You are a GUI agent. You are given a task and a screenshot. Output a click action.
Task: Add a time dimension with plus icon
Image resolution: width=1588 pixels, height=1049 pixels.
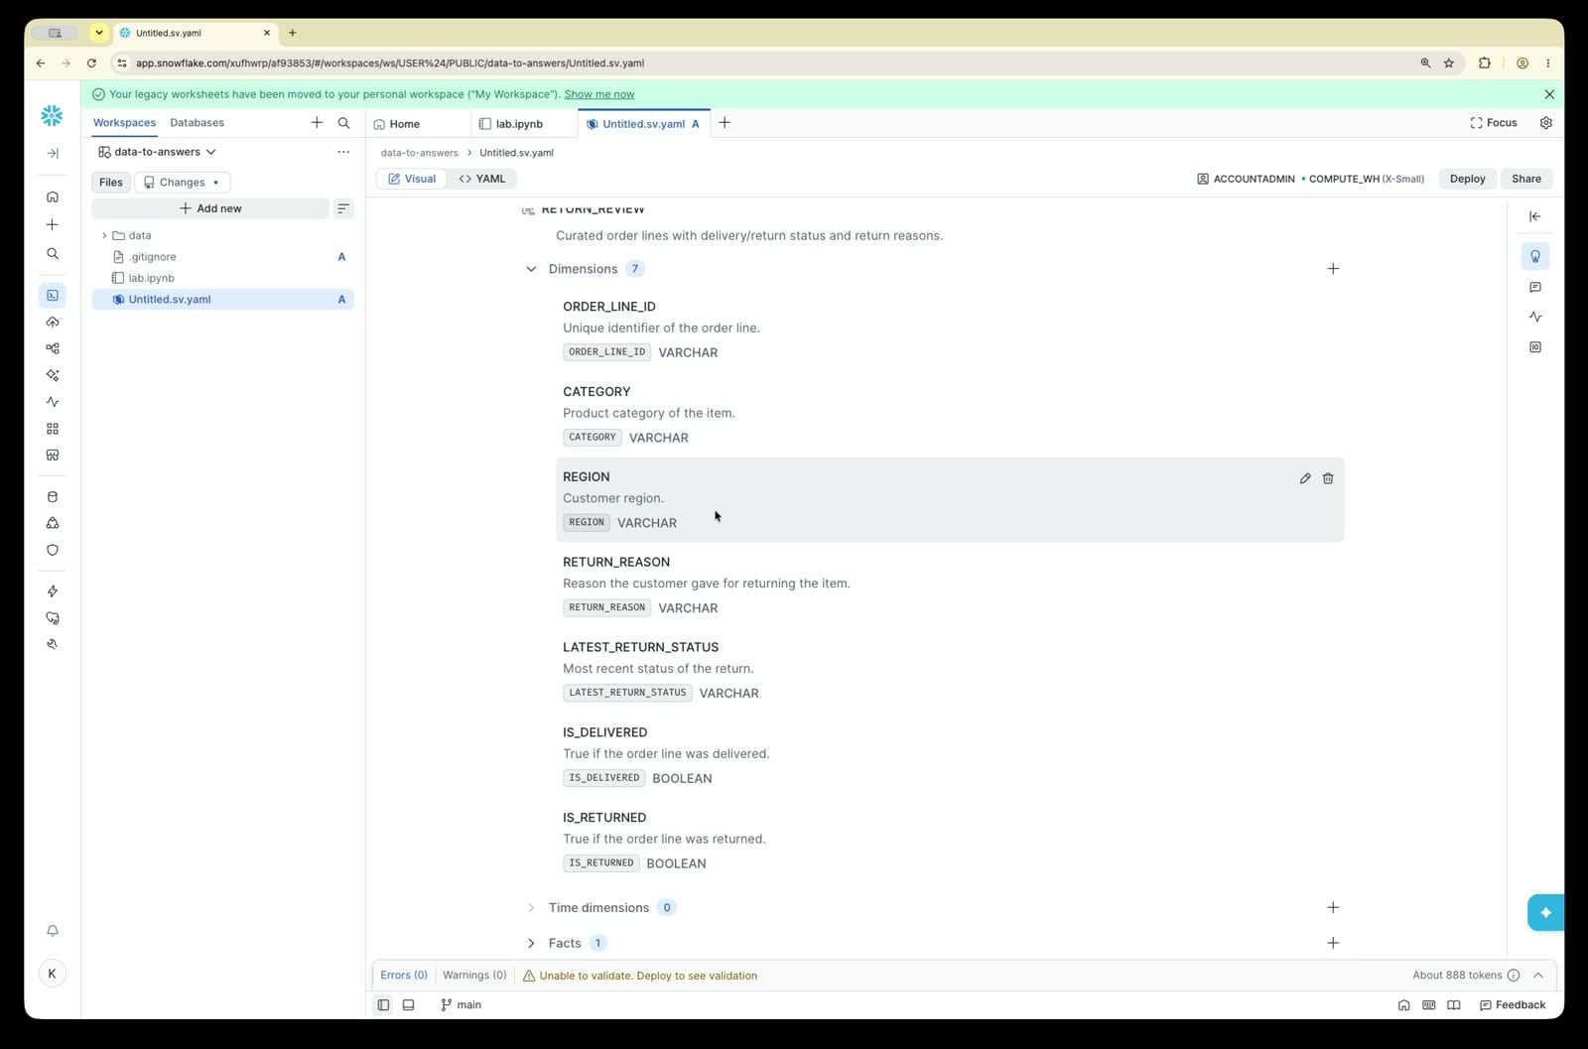[1333, 907]
